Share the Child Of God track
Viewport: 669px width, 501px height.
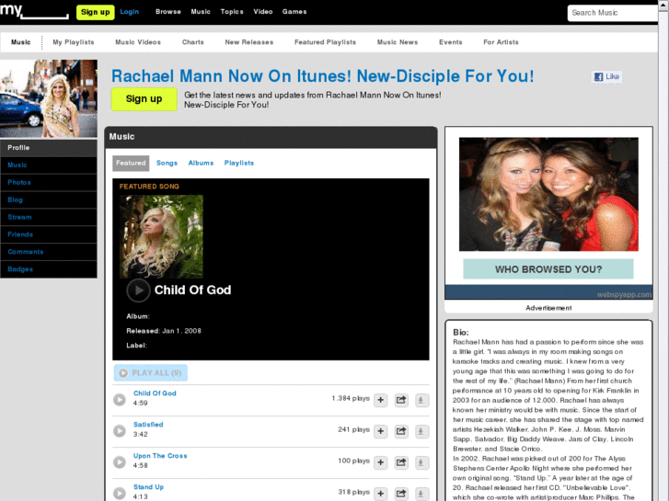401,400
